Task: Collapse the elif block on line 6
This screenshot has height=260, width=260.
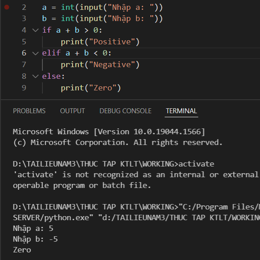Action: (35, 53)
